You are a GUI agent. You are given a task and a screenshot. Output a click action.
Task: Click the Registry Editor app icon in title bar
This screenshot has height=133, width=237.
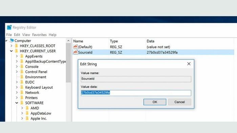(9, 27)
